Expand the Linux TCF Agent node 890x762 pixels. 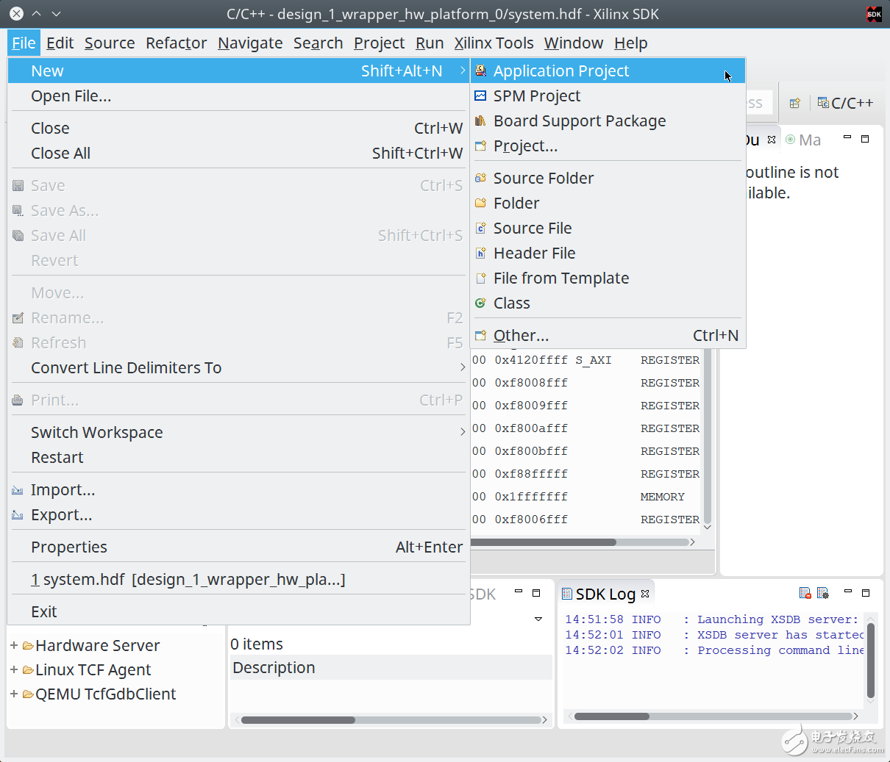point(14,670)
